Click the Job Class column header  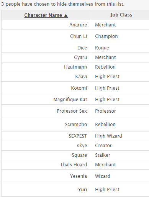(x=121, y=15)
